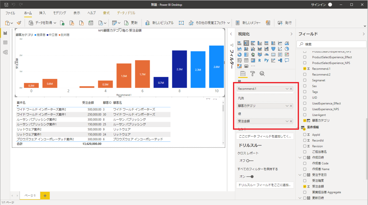Insert a text box from the ribbon
368x205 pixels.
tap(181, 23)
